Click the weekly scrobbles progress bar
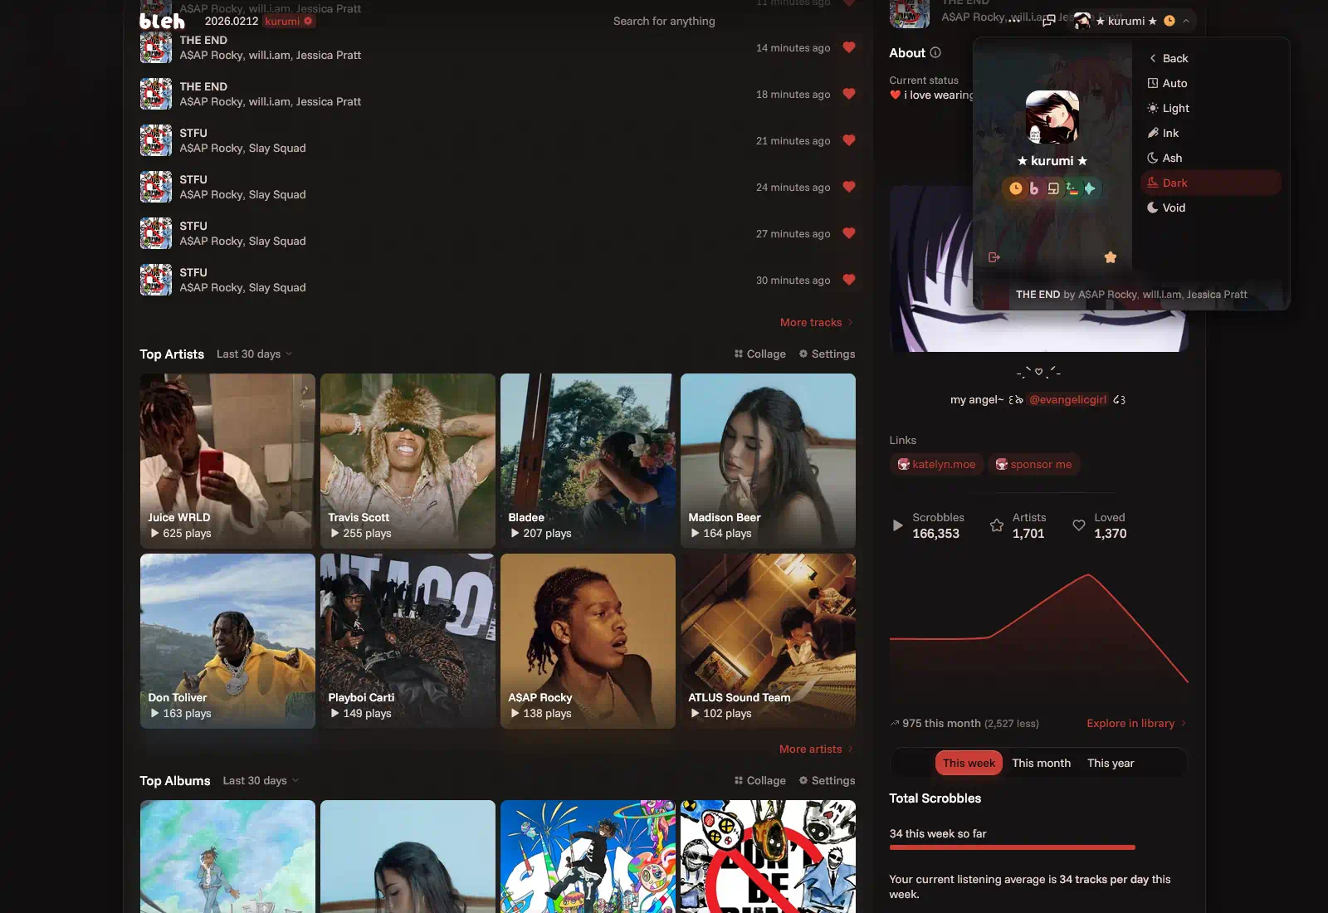This screenshot has width=1328, height=913. click(1012, 847)
